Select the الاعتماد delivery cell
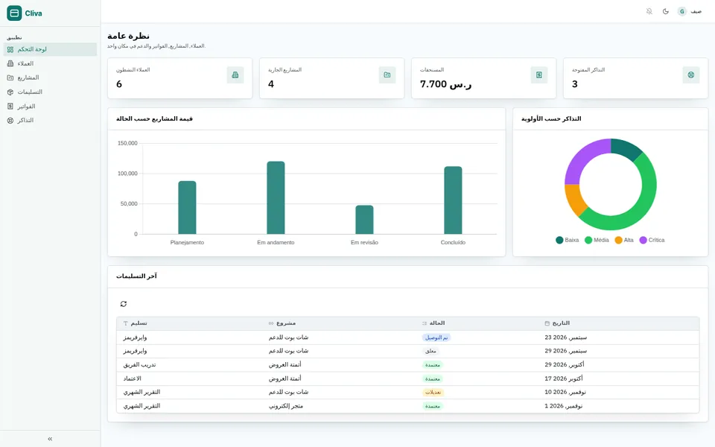The height and width of the screenshot is (447, 715). point(133,378)
